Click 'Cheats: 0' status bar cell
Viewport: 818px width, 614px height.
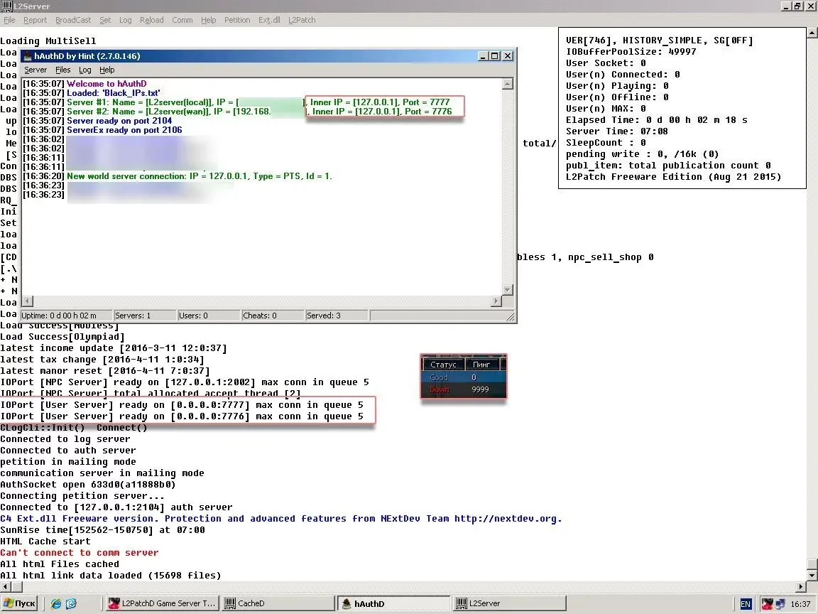(x=273, y=316)
